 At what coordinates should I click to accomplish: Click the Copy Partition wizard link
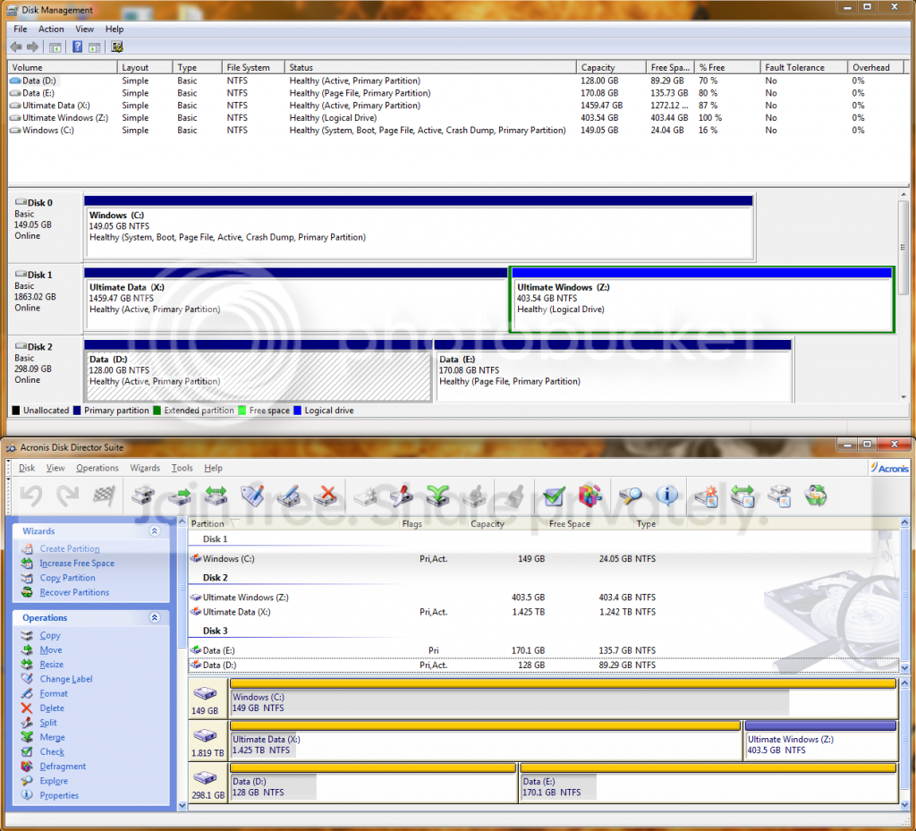(67, 578)
